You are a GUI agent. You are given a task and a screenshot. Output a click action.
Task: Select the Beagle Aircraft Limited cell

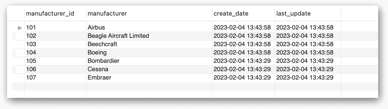(149, 36)
